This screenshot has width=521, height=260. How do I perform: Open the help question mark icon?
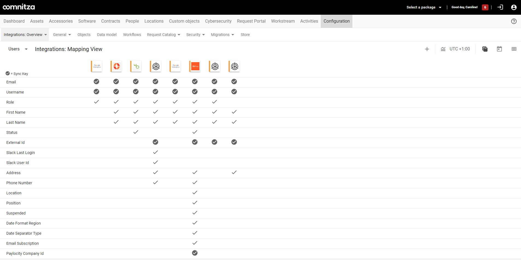click(x=514, y=21)
